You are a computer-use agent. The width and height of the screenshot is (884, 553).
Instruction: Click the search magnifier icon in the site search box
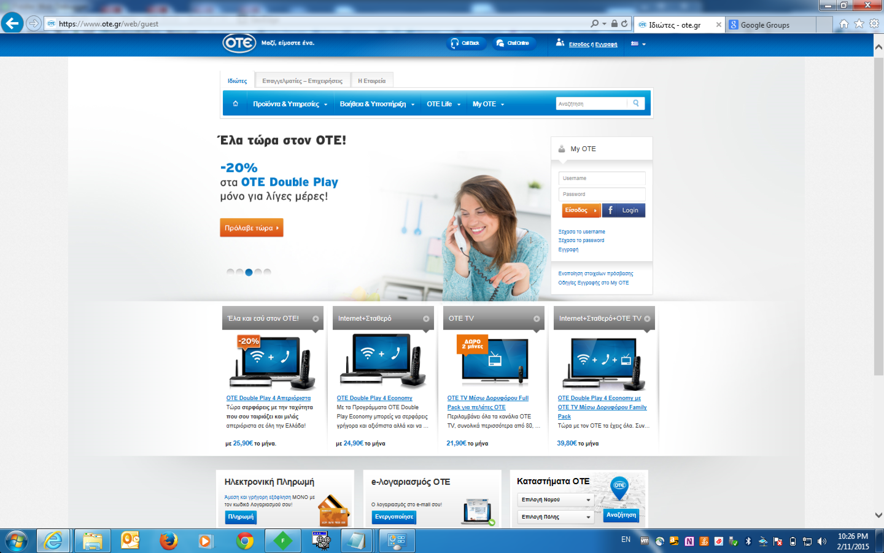[x=636, y=104]
